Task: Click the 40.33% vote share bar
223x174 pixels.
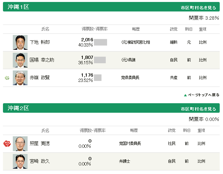Action: tap(100, 42)
